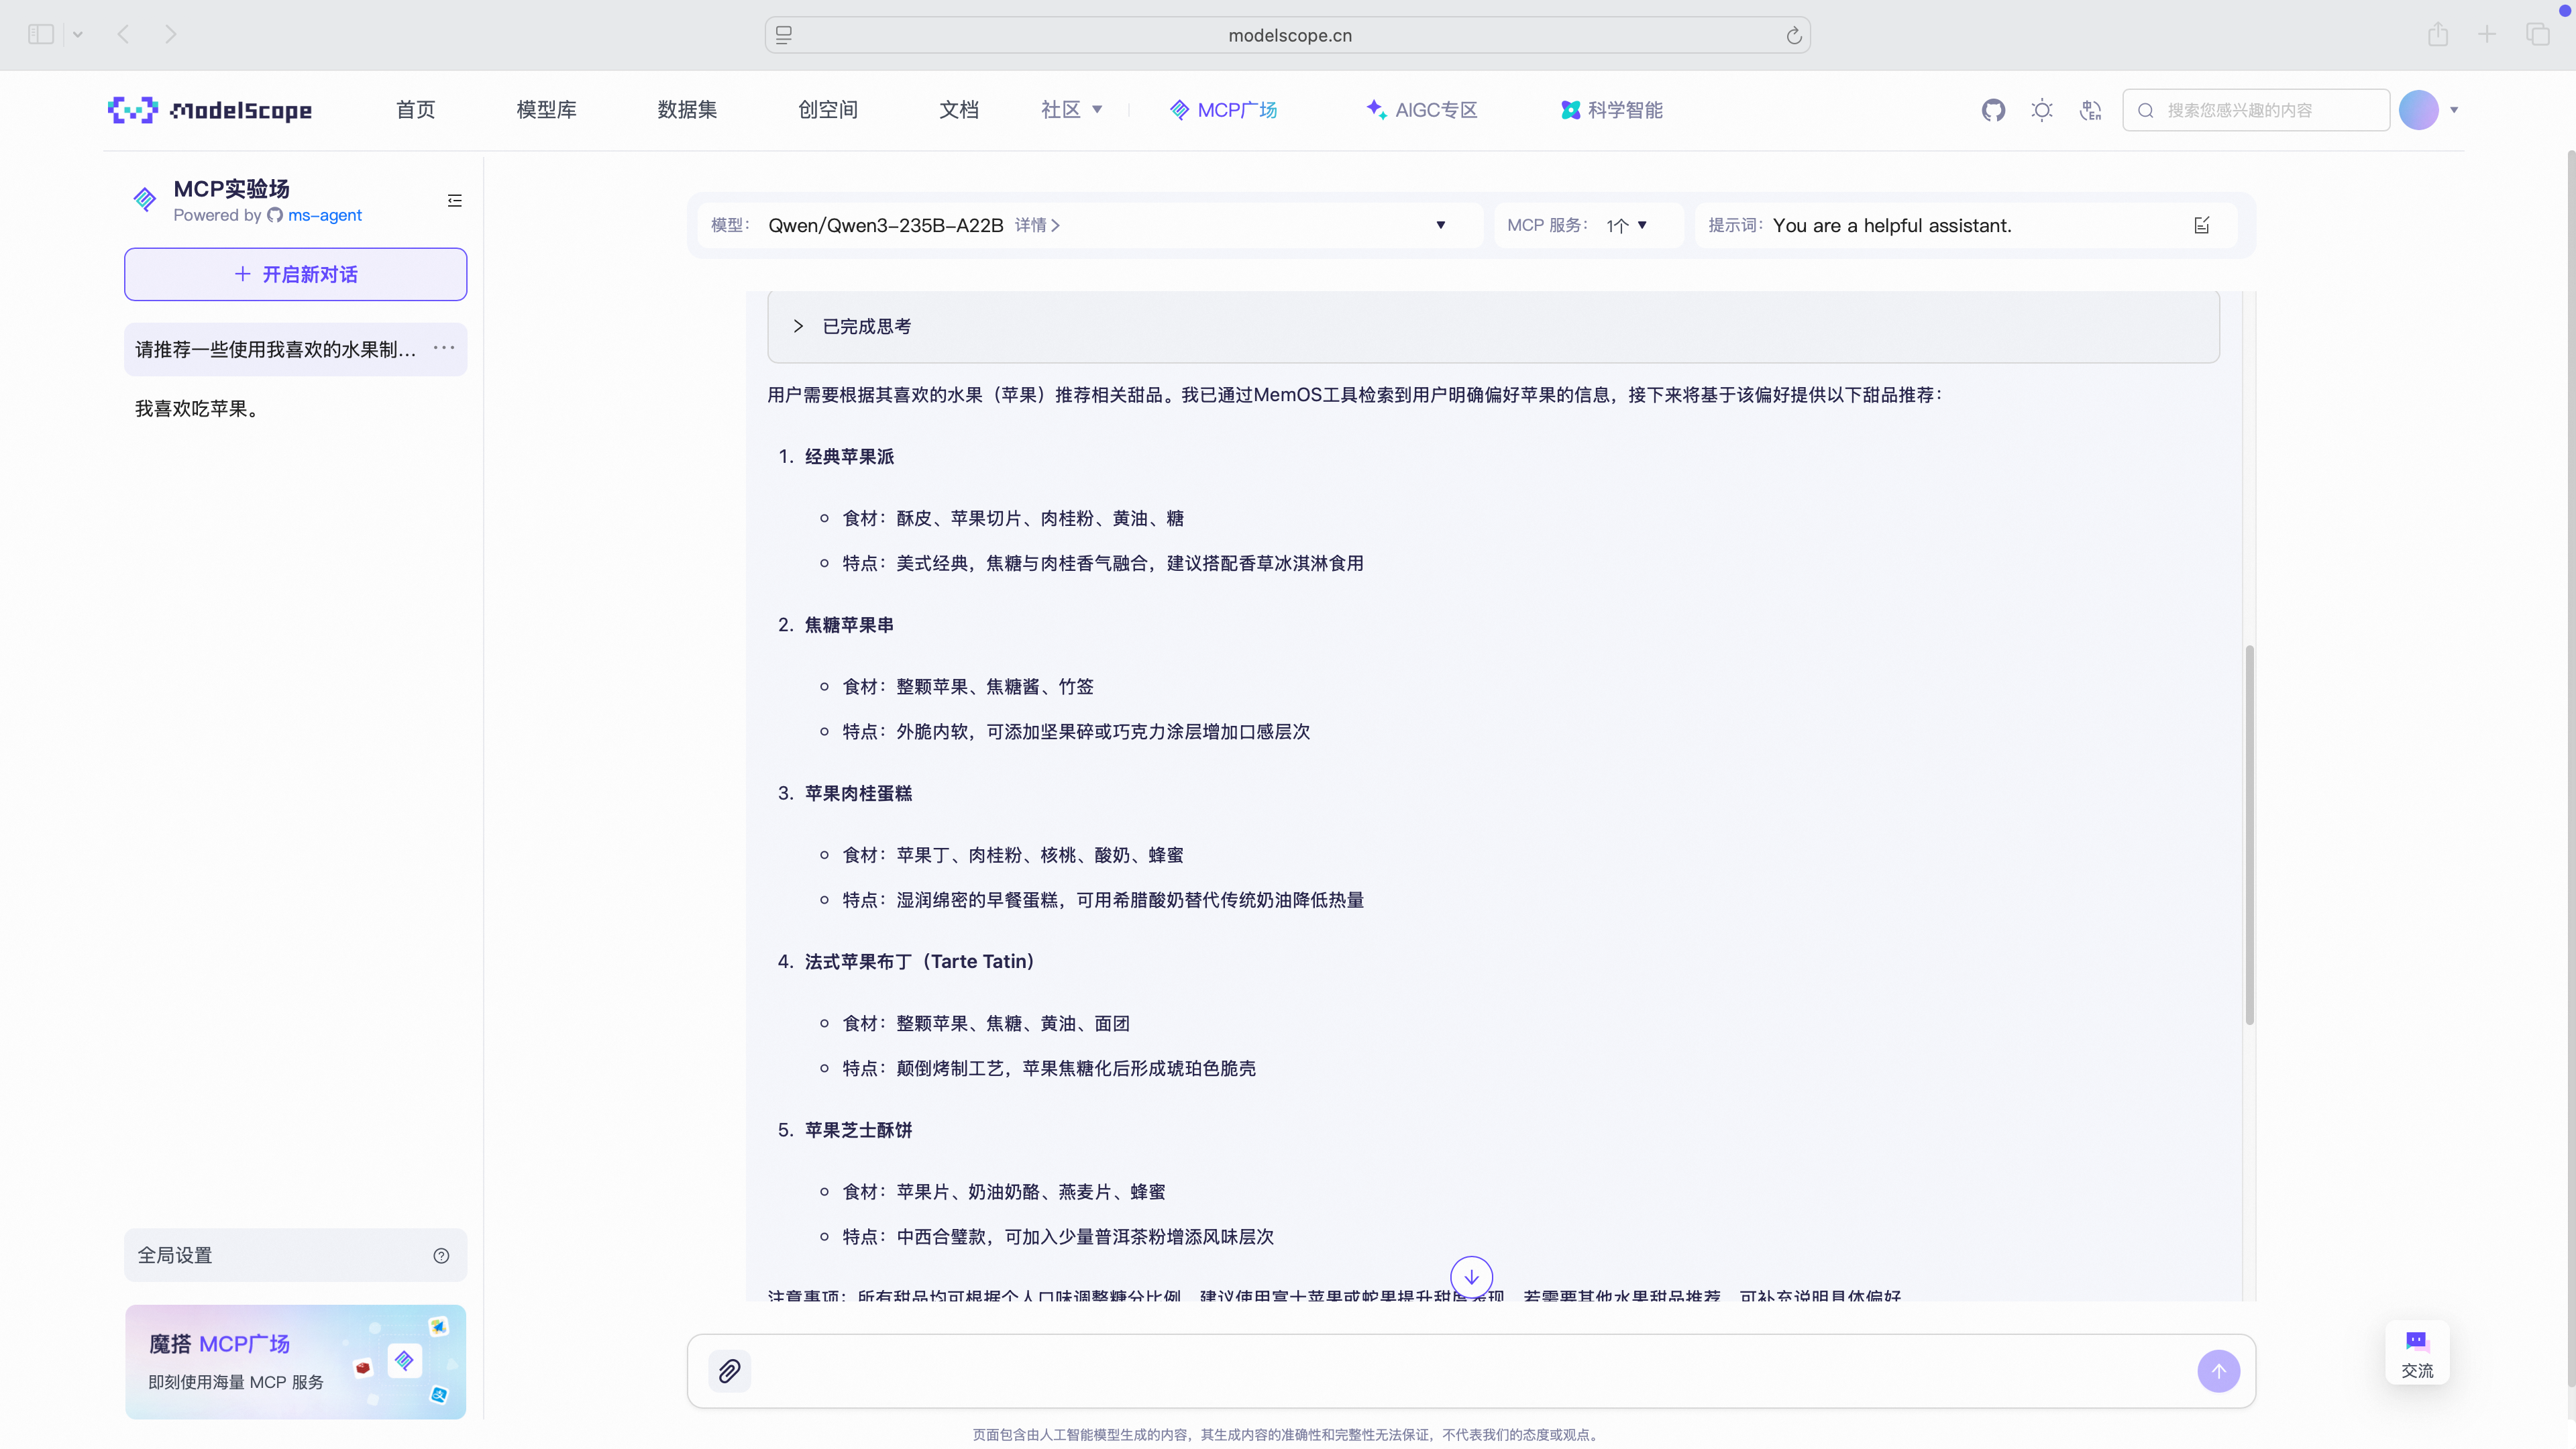Expand the 社区 navigation menu
The height and width of the screenshot is (1449, 2576).
1071,110
